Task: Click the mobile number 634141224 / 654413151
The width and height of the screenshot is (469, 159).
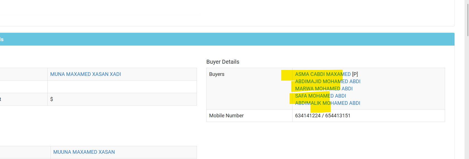Action: coord(323,116)
